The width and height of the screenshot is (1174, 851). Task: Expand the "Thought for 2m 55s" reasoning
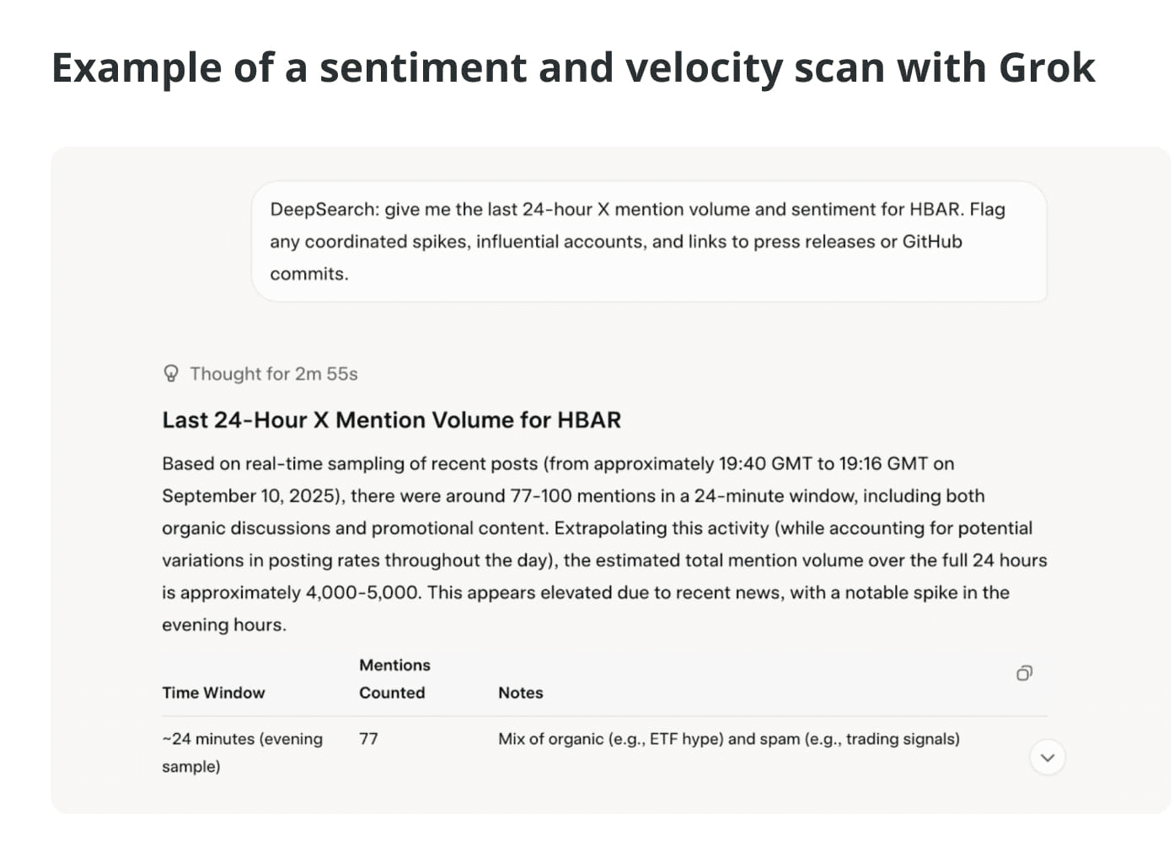click(260, 373)
